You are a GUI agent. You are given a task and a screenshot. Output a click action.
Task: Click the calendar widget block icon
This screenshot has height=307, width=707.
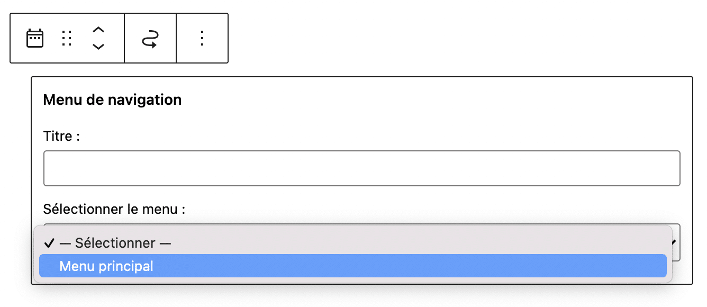(34, 38)
